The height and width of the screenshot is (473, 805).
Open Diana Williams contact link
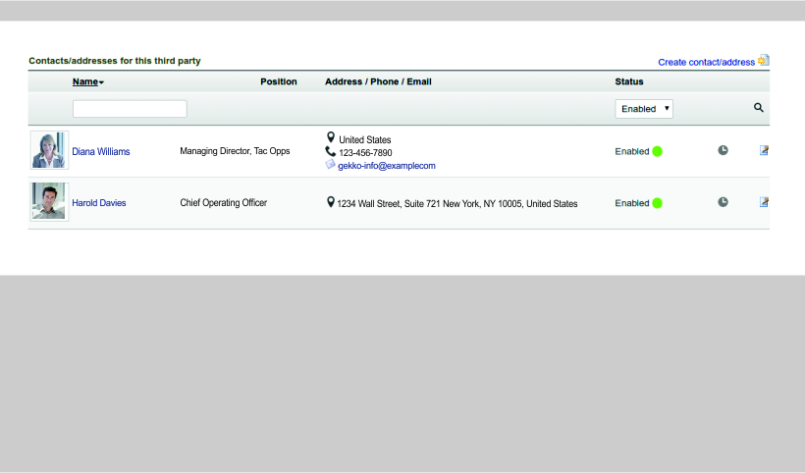tap(100, 152)
